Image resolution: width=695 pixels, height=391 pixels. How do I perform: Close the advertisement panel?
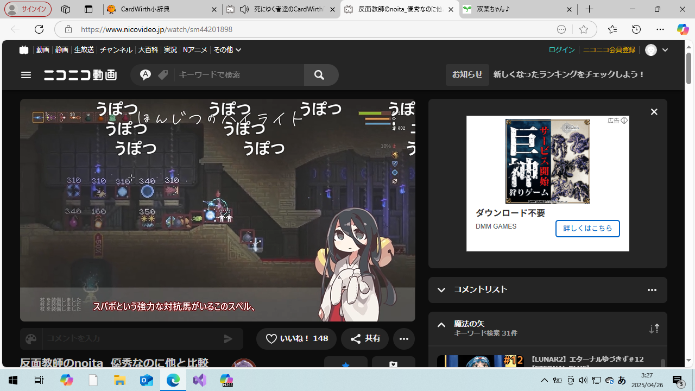[654, 112]
